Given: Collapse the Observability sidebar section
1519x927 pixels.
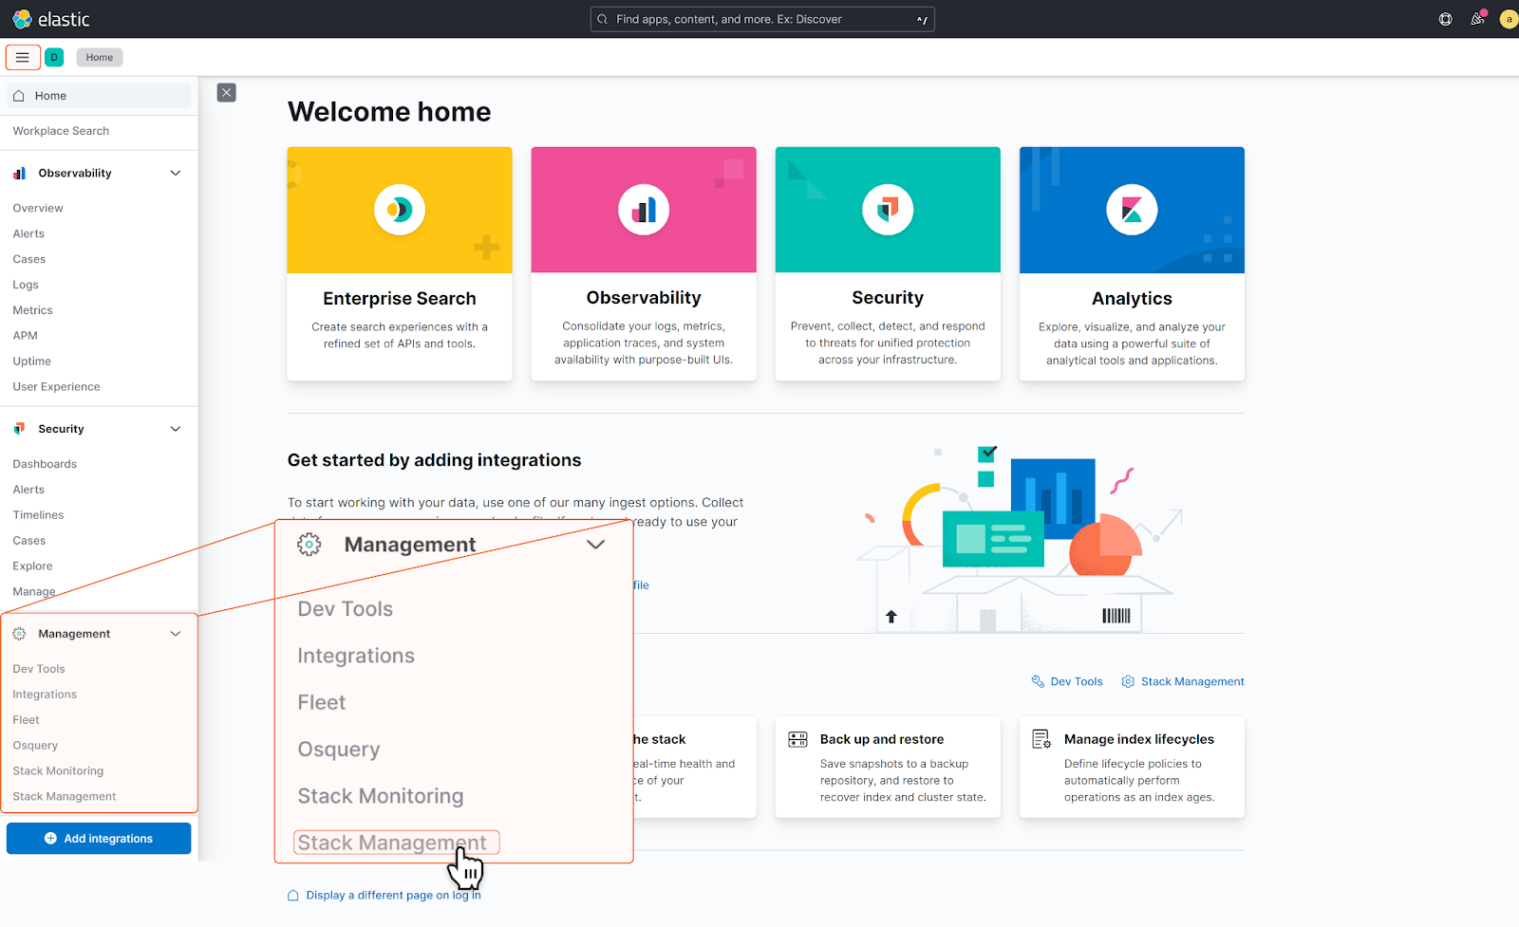Looking at the screenshot, I should [x=175, y=173].
